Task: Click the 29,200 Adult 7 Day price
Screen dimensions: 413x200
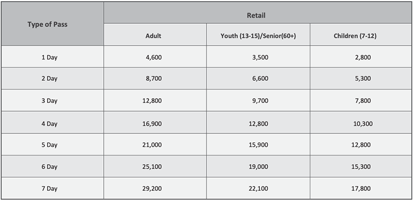Action: [x=152, y=189]
